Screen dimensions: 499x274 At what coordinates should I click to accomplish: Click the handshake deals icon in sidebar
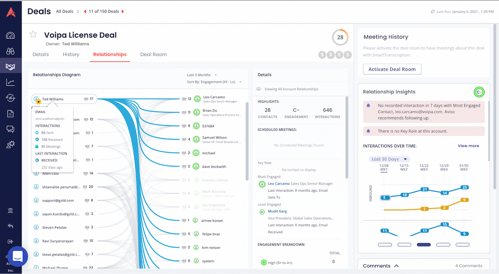point(10,66)
